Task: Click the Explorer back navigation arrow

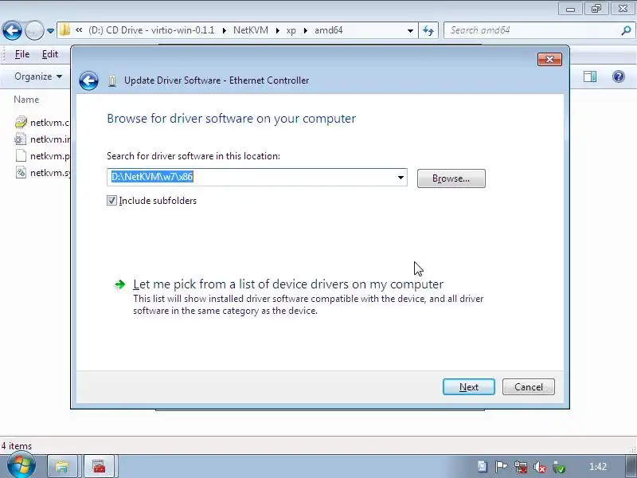Action: coord(12,30)
